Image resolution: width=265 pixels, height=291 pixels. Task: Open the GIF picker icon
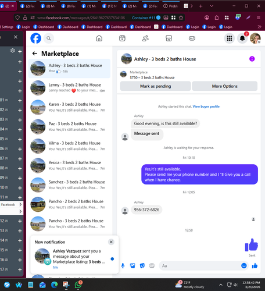(152, 265)
